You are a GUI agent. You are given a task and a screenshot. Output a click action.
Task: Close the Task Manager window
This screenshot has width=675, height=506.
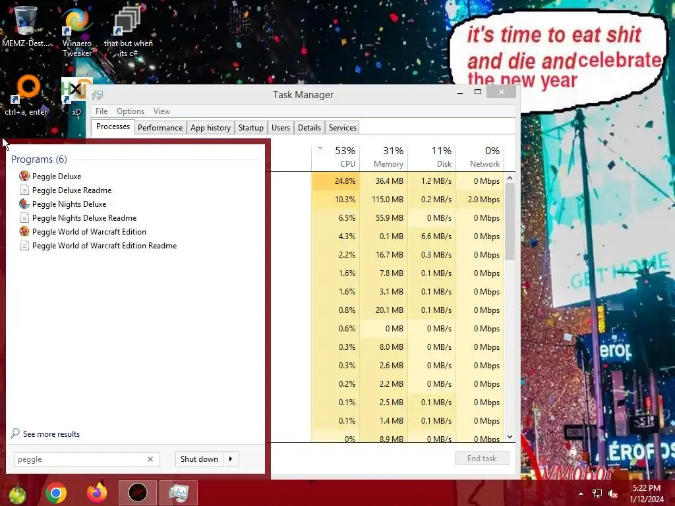coord(502,92)
